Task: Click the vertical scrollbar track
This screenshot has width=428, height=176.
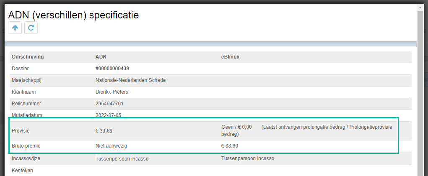Action: click(x=420, y=92)
